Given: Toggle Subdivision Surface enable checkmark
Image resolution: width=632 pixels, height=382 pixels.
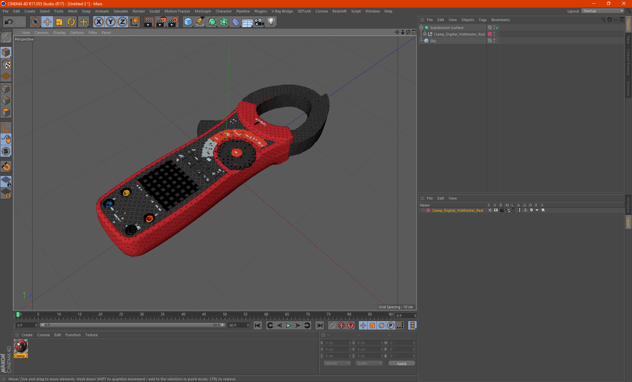Looking at the screenshot, I should [497, 28].
